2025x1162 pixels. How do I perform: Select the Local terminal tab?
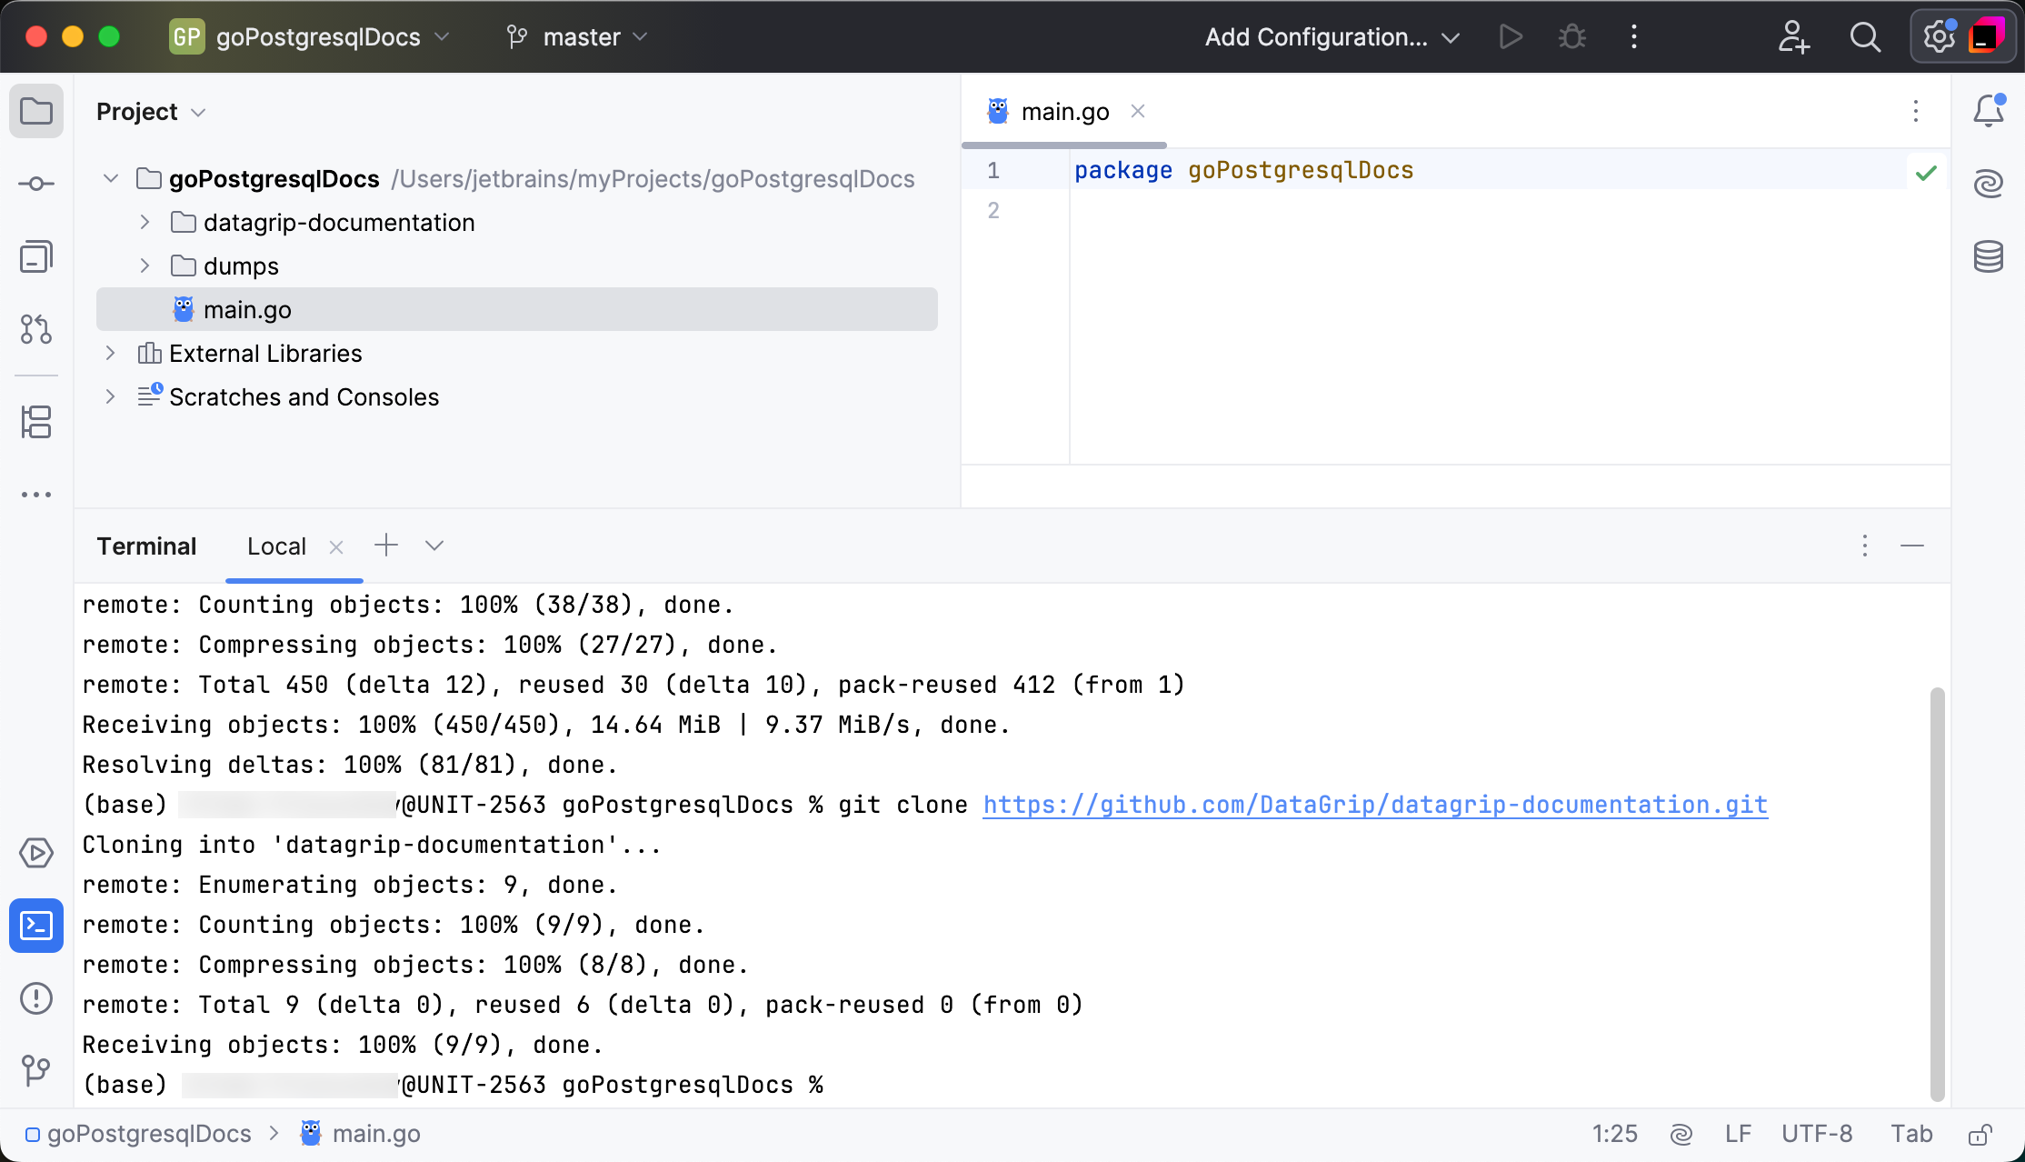click(x=276, y=546)
